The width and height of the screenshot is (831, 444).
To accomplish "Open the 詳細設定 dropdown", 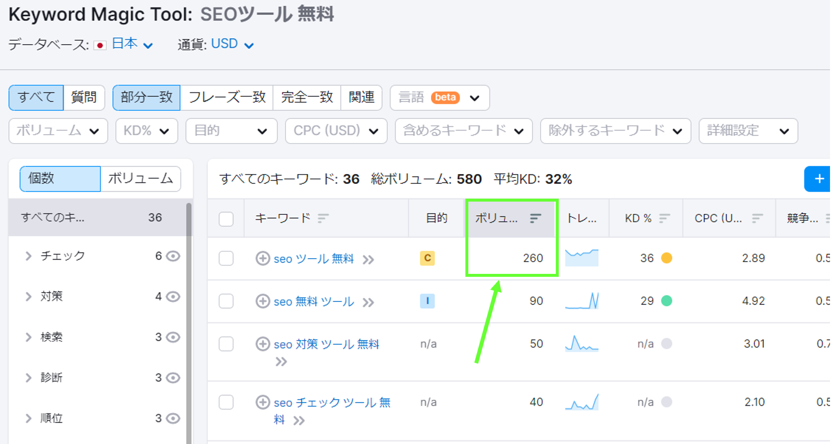I will [748, 131].
